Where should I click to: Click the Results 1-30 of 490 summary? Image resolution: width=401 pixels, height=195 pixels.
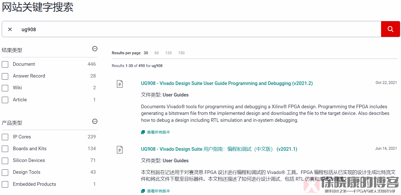(x=137, y=66)
